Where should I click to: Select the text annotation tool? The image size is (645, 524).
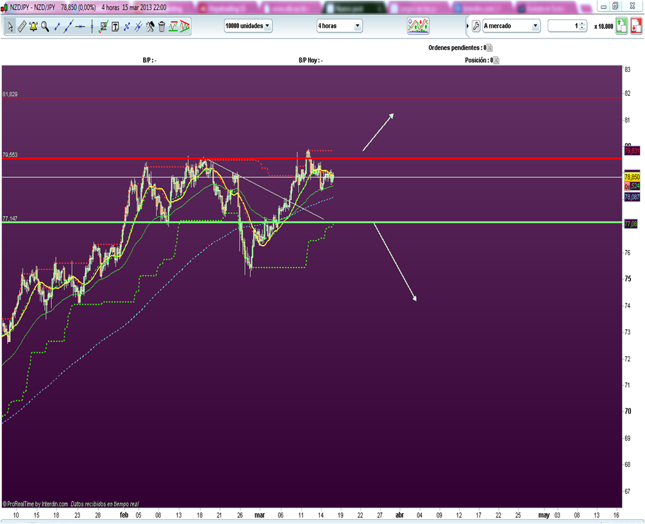point(115,26)
